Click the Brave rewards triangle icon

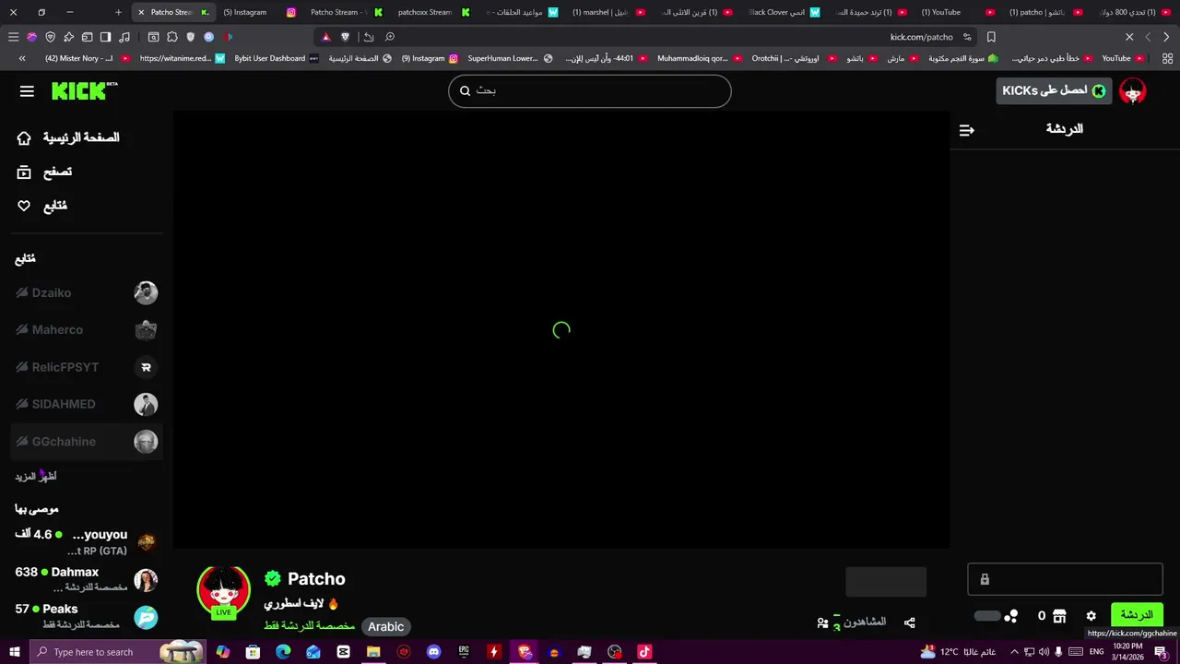click(325, 37)
